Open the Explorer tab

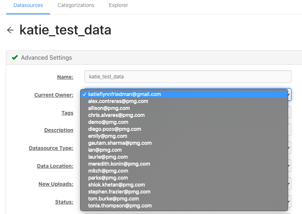pyautogui.click(x=119, y=5)
